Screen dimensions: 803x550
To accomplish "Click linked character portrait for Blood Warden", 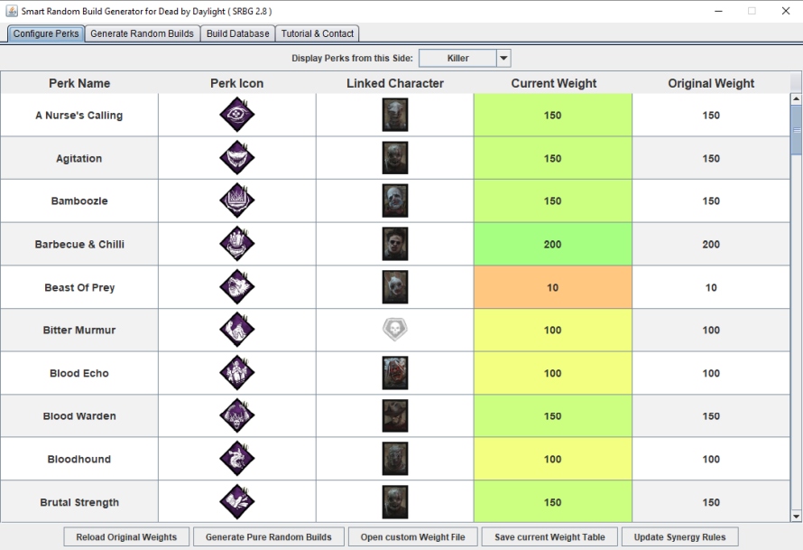I will pyautogui.click(x=395, y=415).
